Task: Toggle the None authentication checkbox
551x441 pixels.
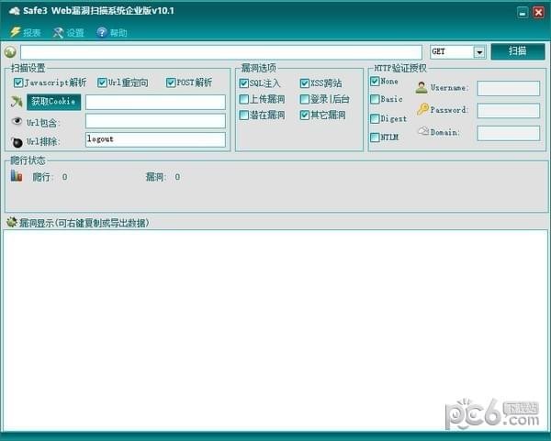Action: tap(375, 82)
